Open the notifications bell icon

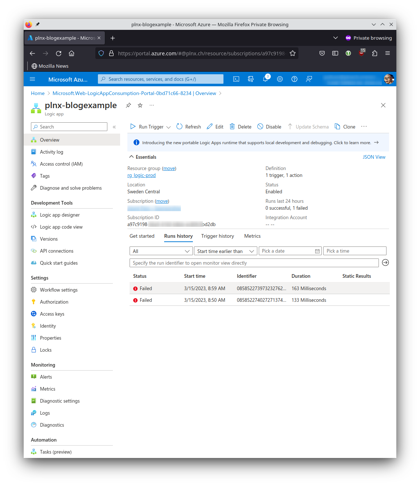click(x=265, y=79)
